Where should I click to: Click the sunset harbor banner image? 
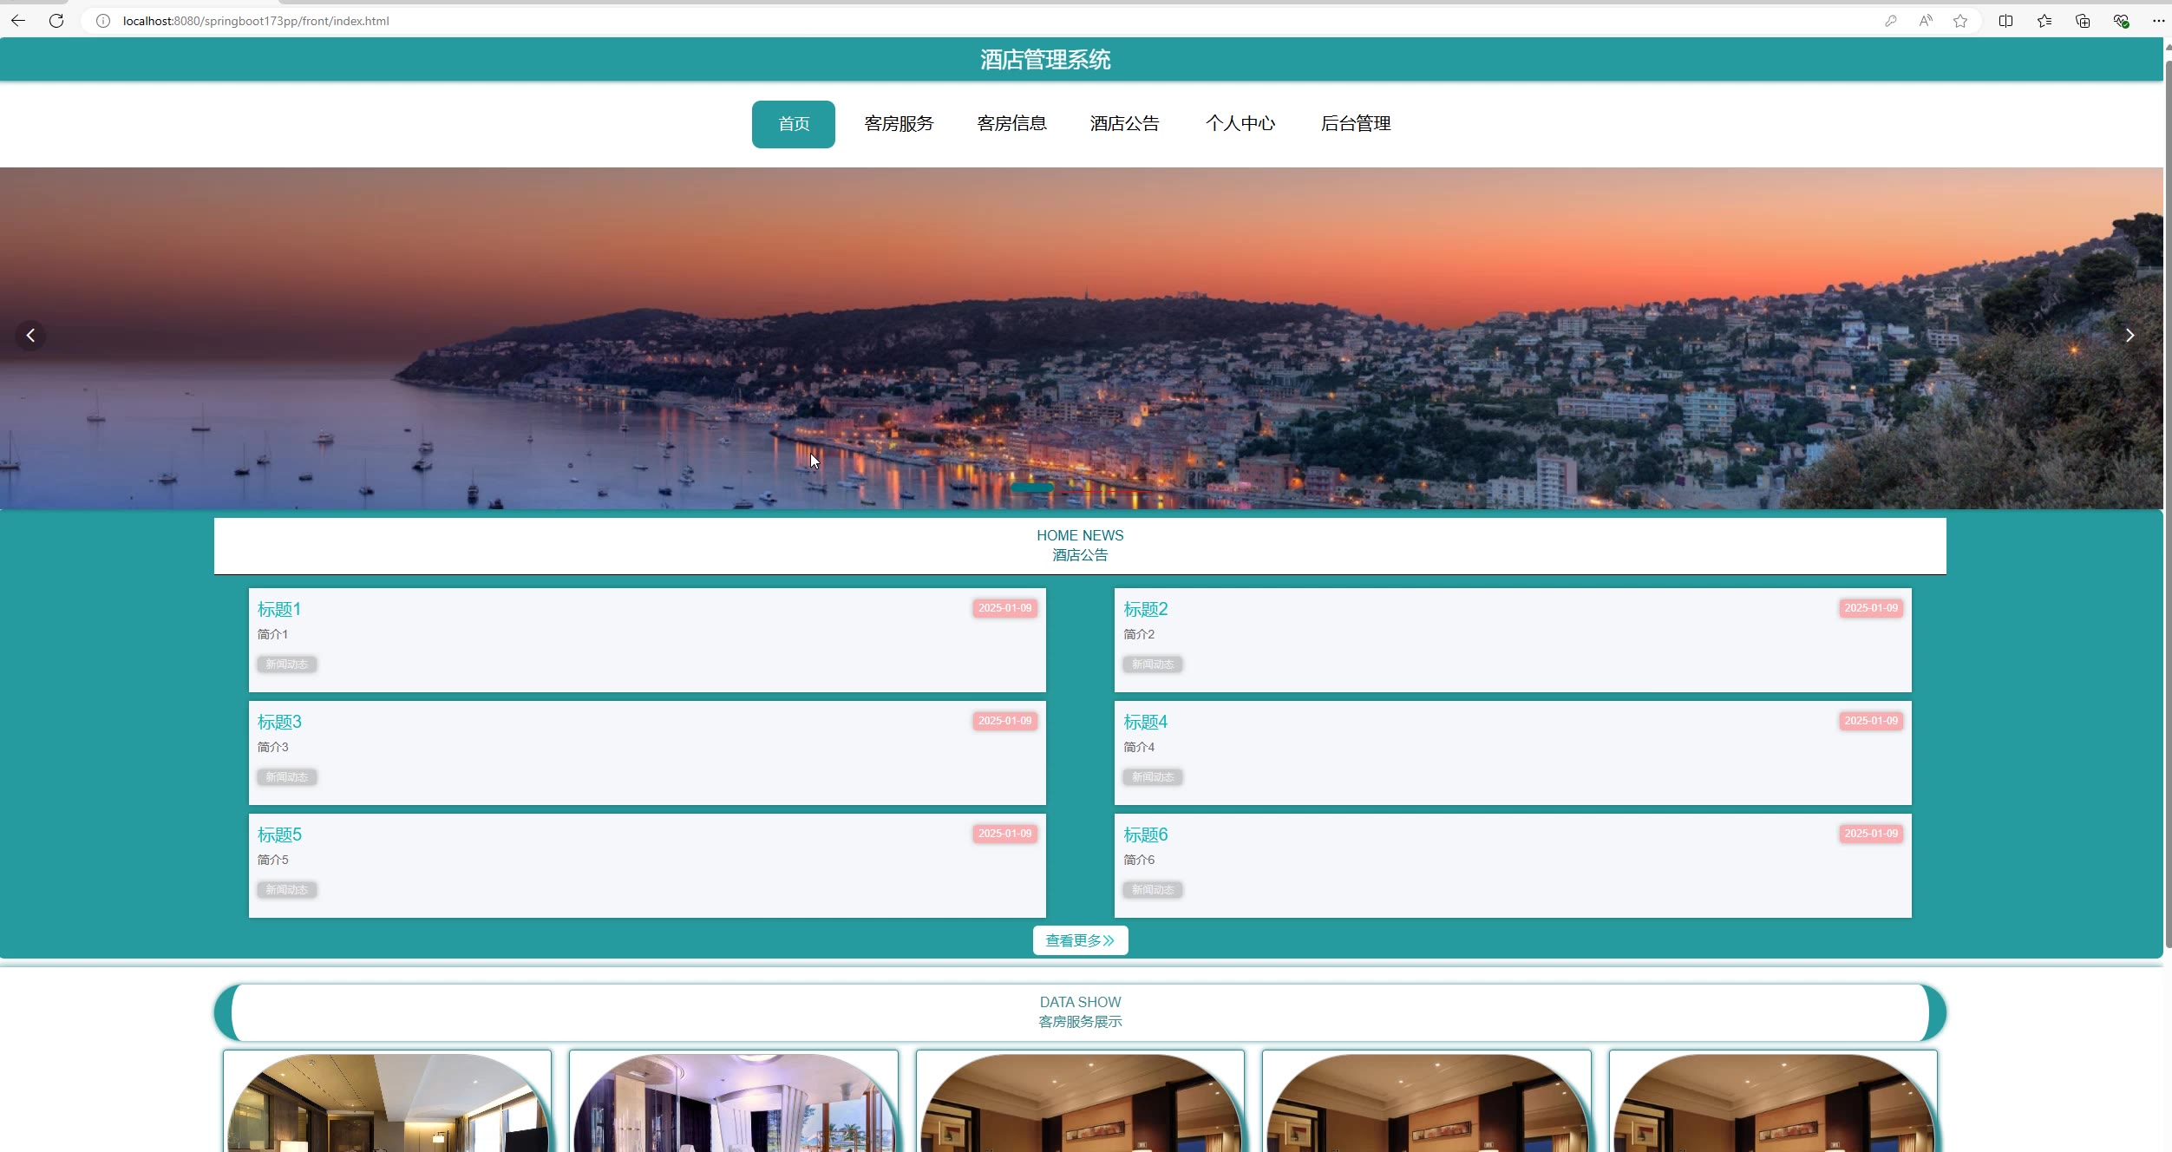click(1081, 338)
